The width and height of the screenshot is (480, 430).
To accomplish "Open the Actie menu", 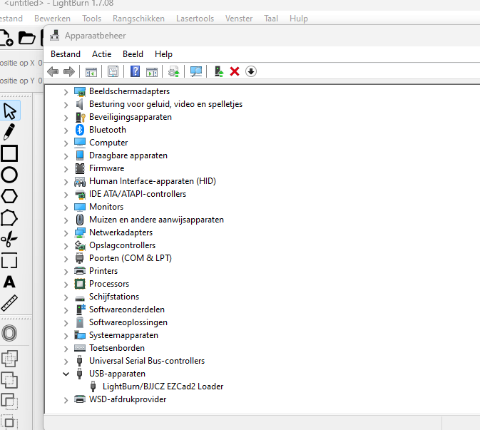I will click(x=101, y=54).
